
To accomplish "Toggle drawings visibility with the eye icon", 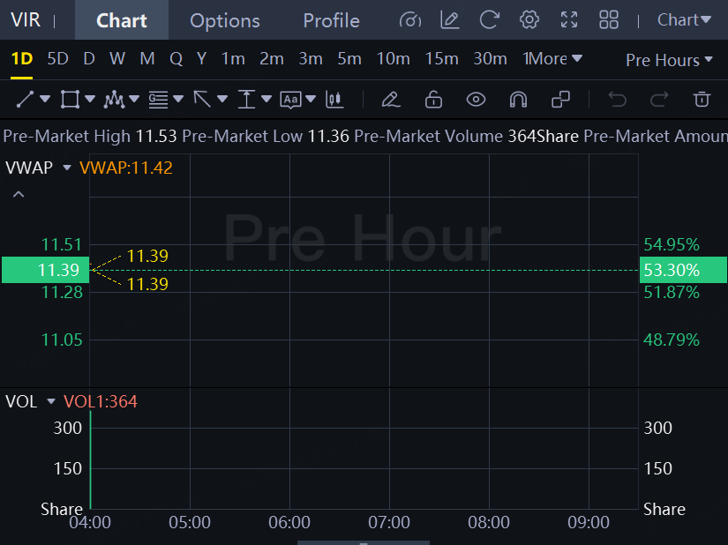I will click(x=476, y=100).
